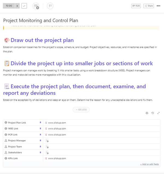
Task: Open the three-dot more options menu
Action: coord(158,6)
